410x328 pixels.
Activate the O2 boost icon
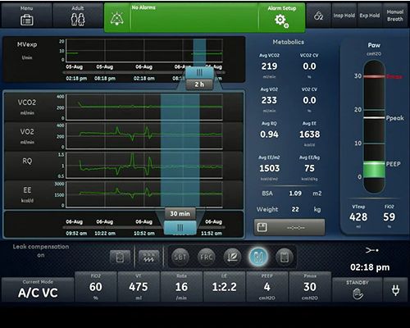(x=318, y=16)
